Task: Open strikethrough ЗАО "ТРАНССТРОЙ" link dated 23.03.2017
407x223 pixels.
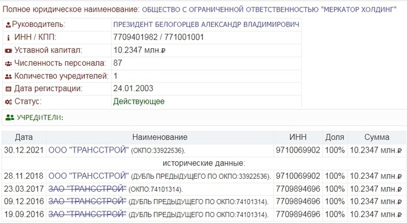Action: point(87,189)
